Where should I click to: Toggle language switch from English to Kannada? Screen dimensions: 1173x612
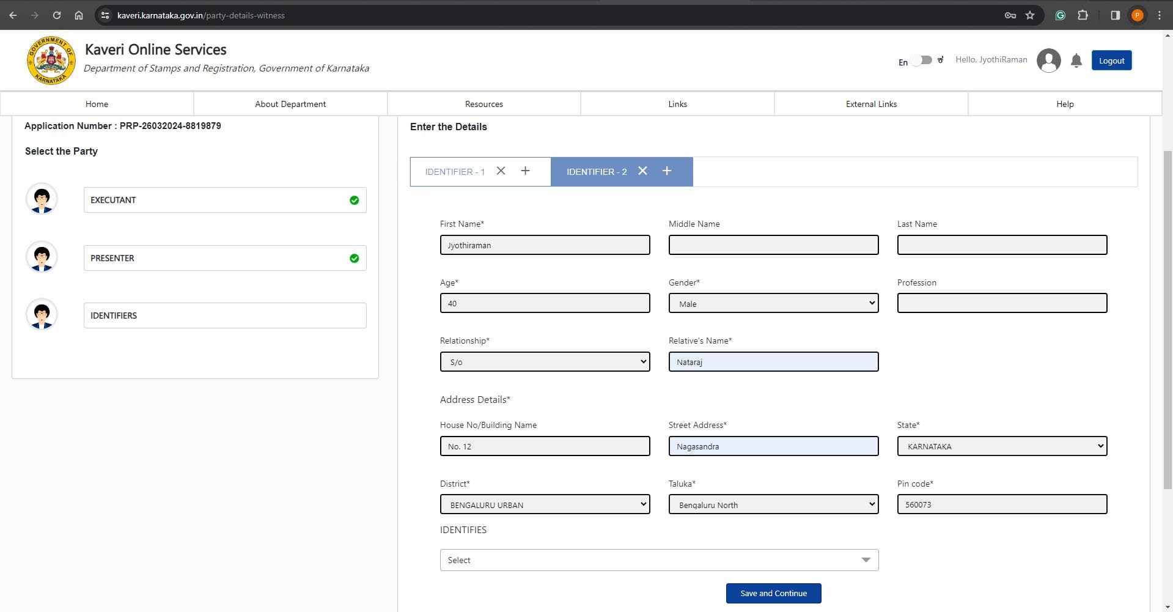coord(922,61)
